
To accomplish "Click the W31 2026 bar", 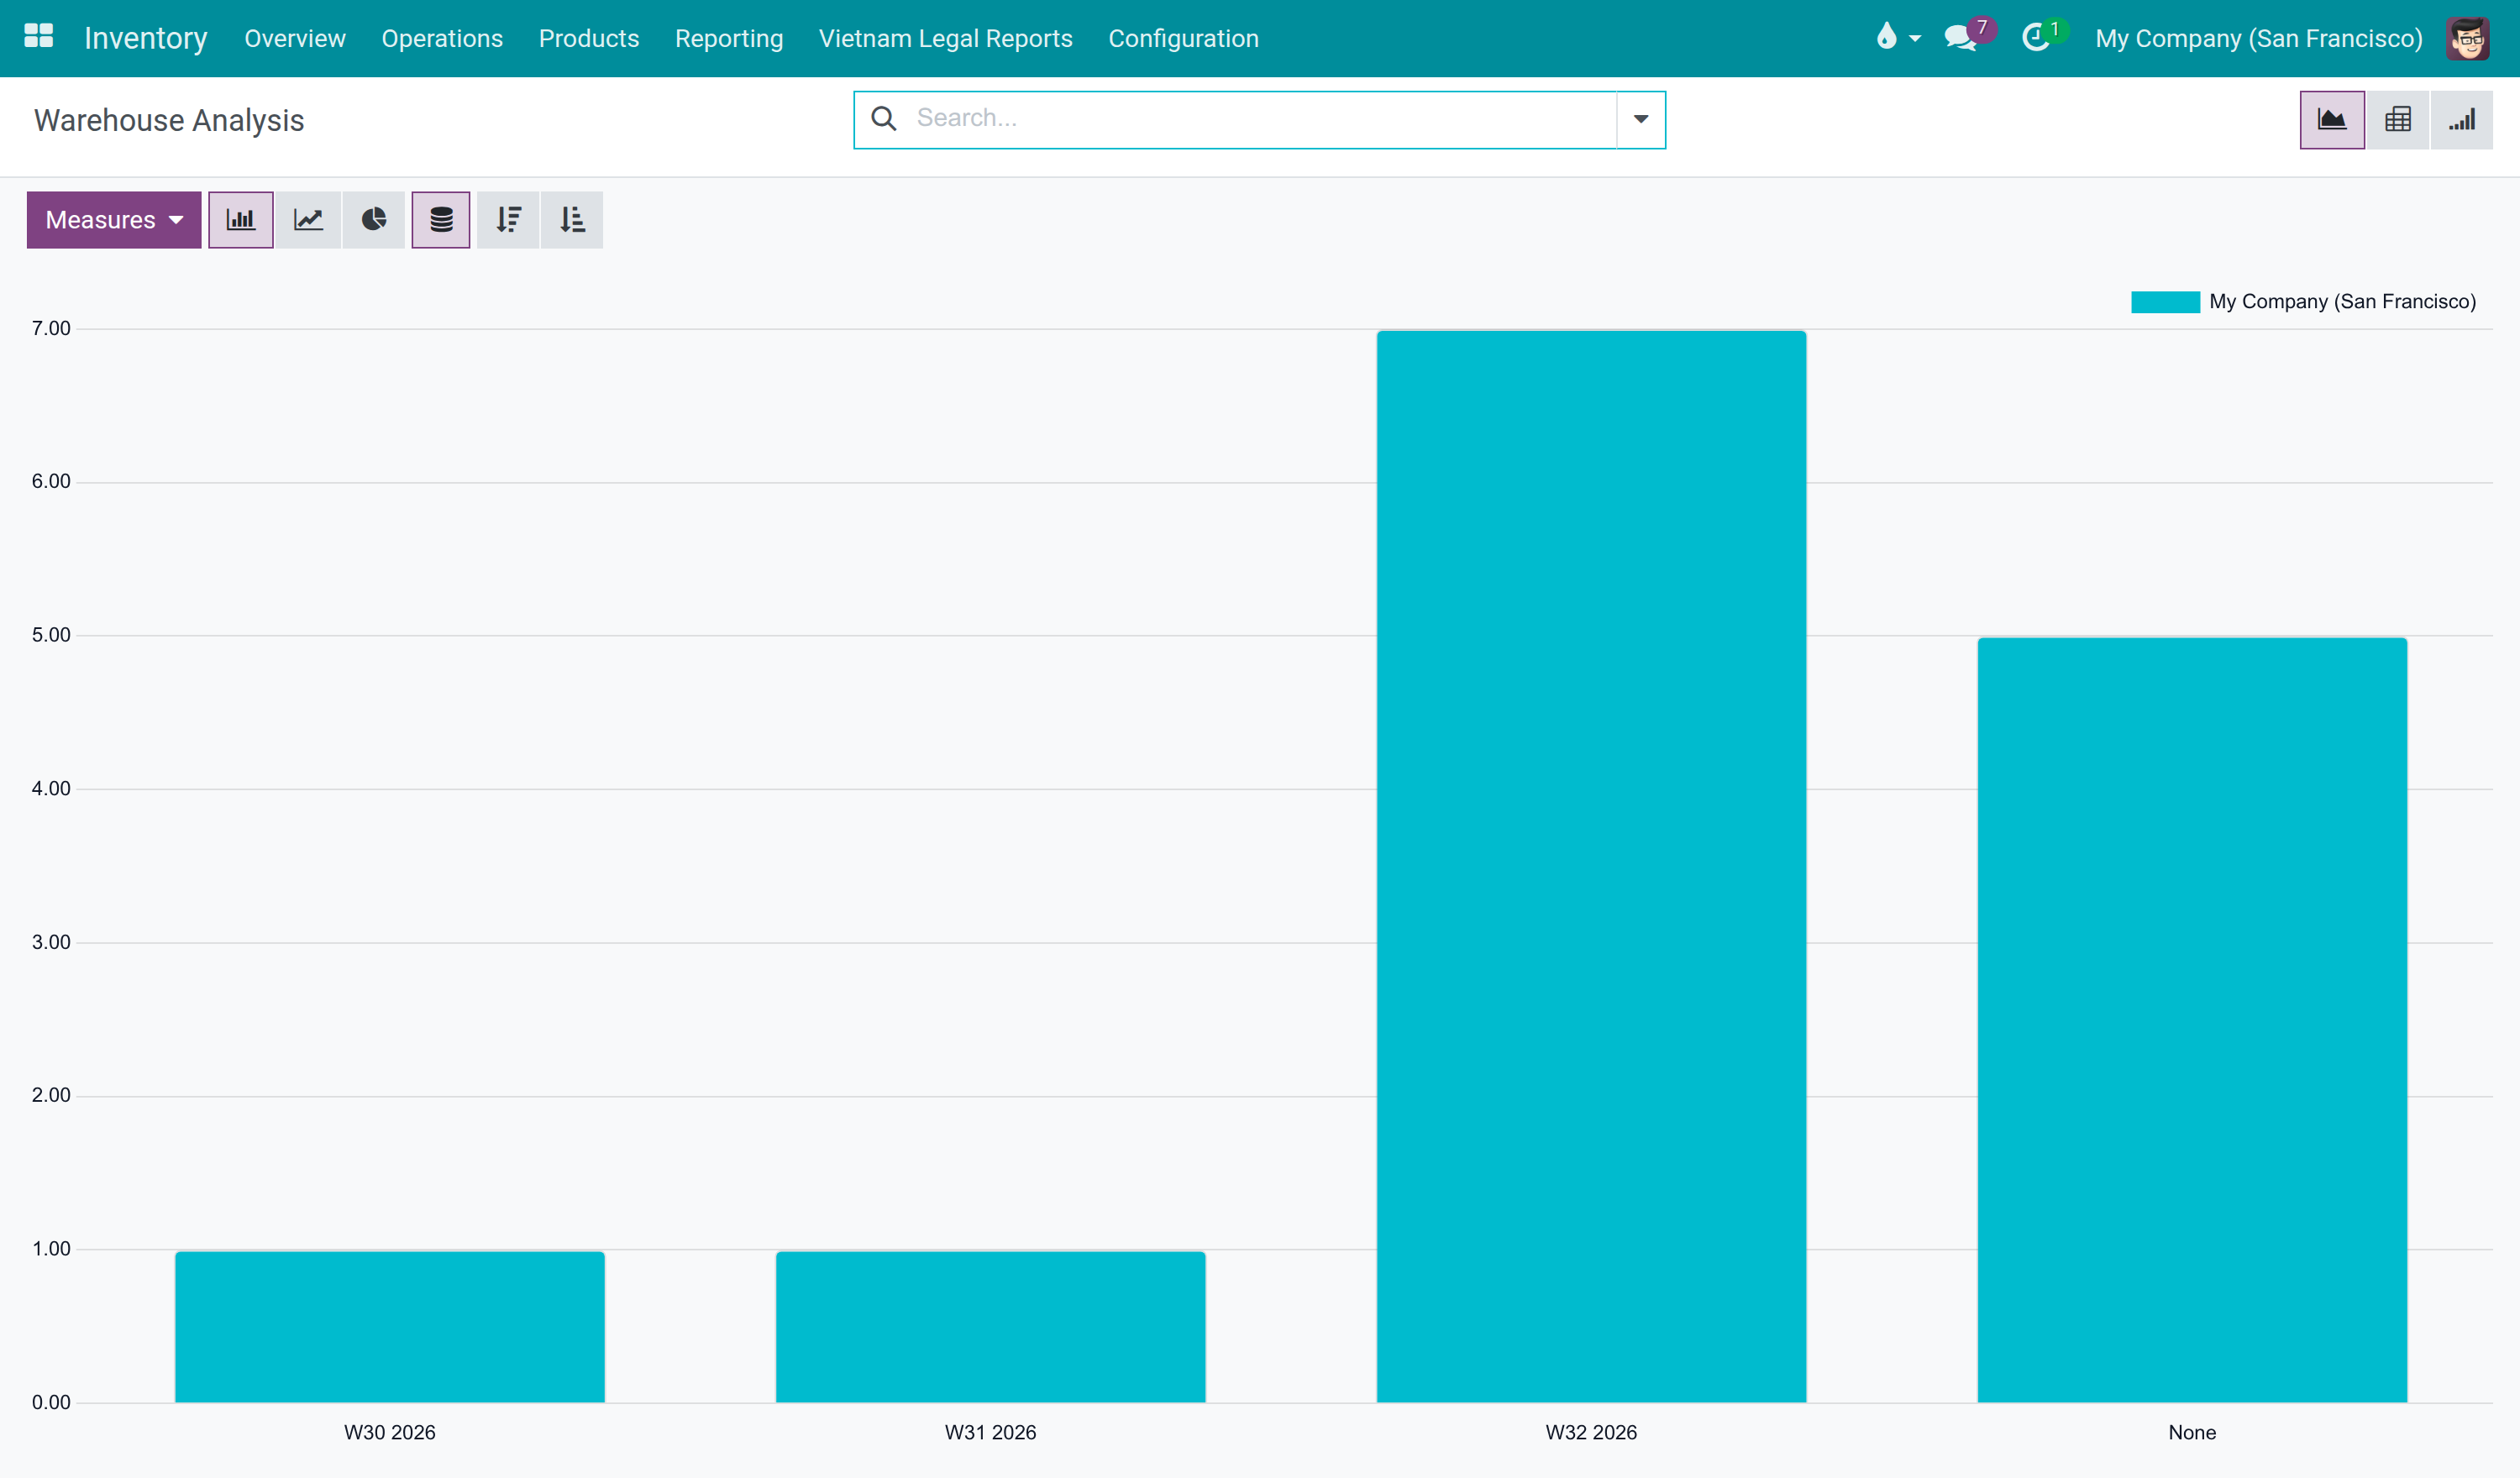I will click(990, 1326).
